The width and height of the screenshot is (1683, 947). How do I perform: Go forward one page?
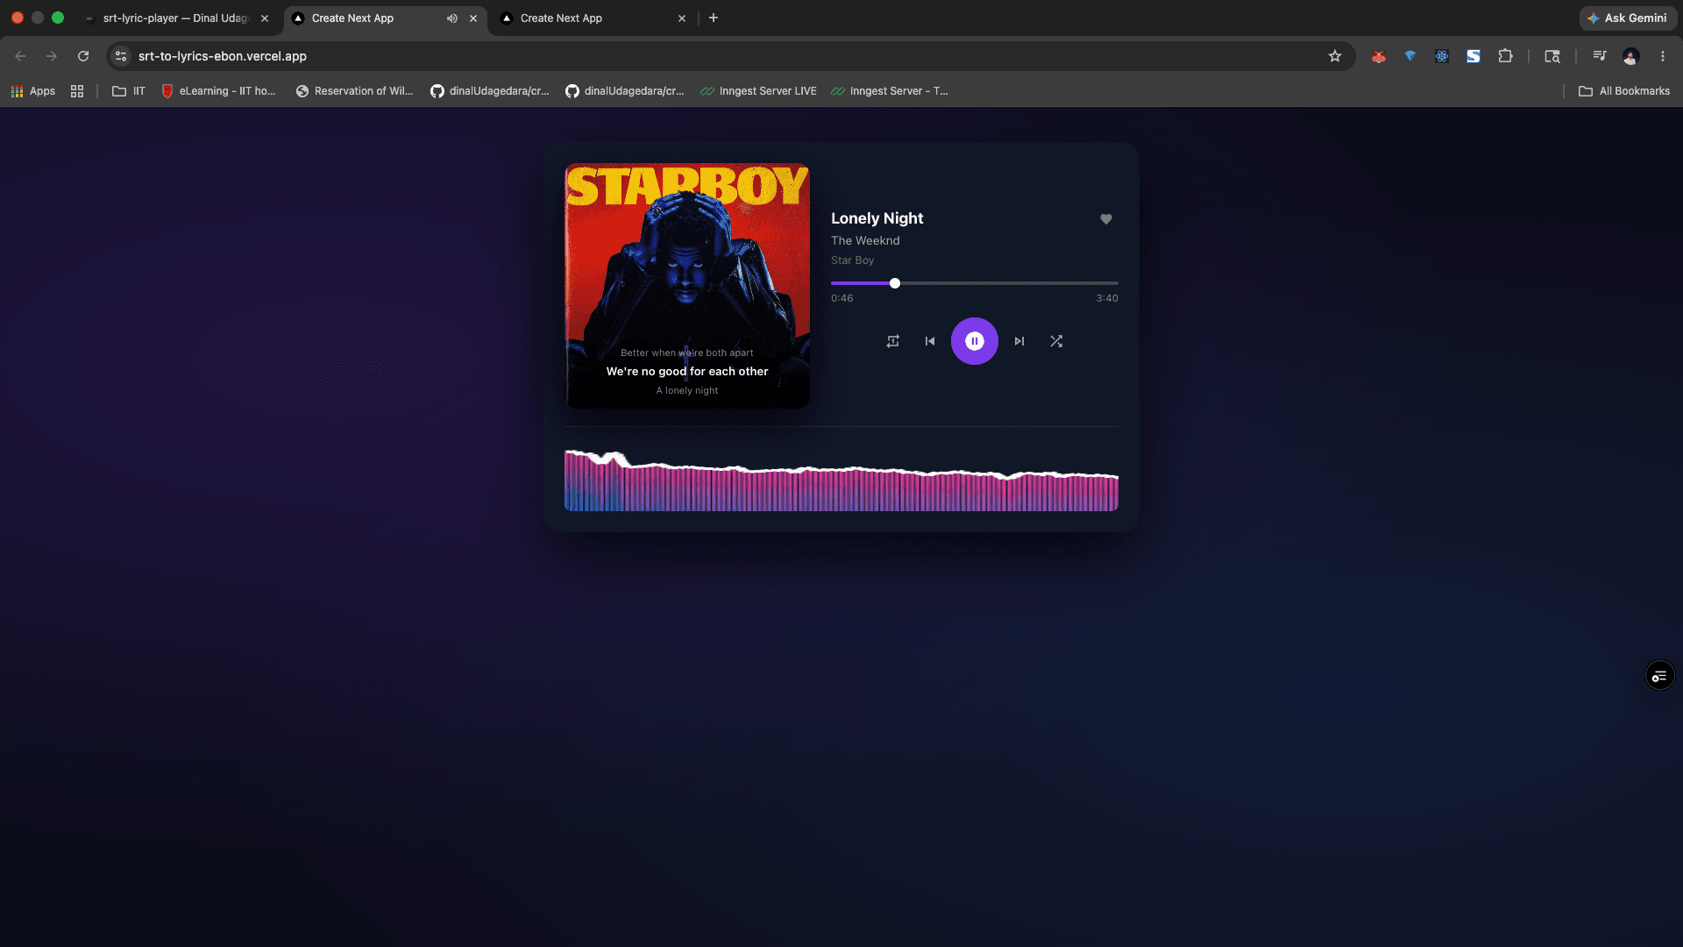(x=52, y=56)
